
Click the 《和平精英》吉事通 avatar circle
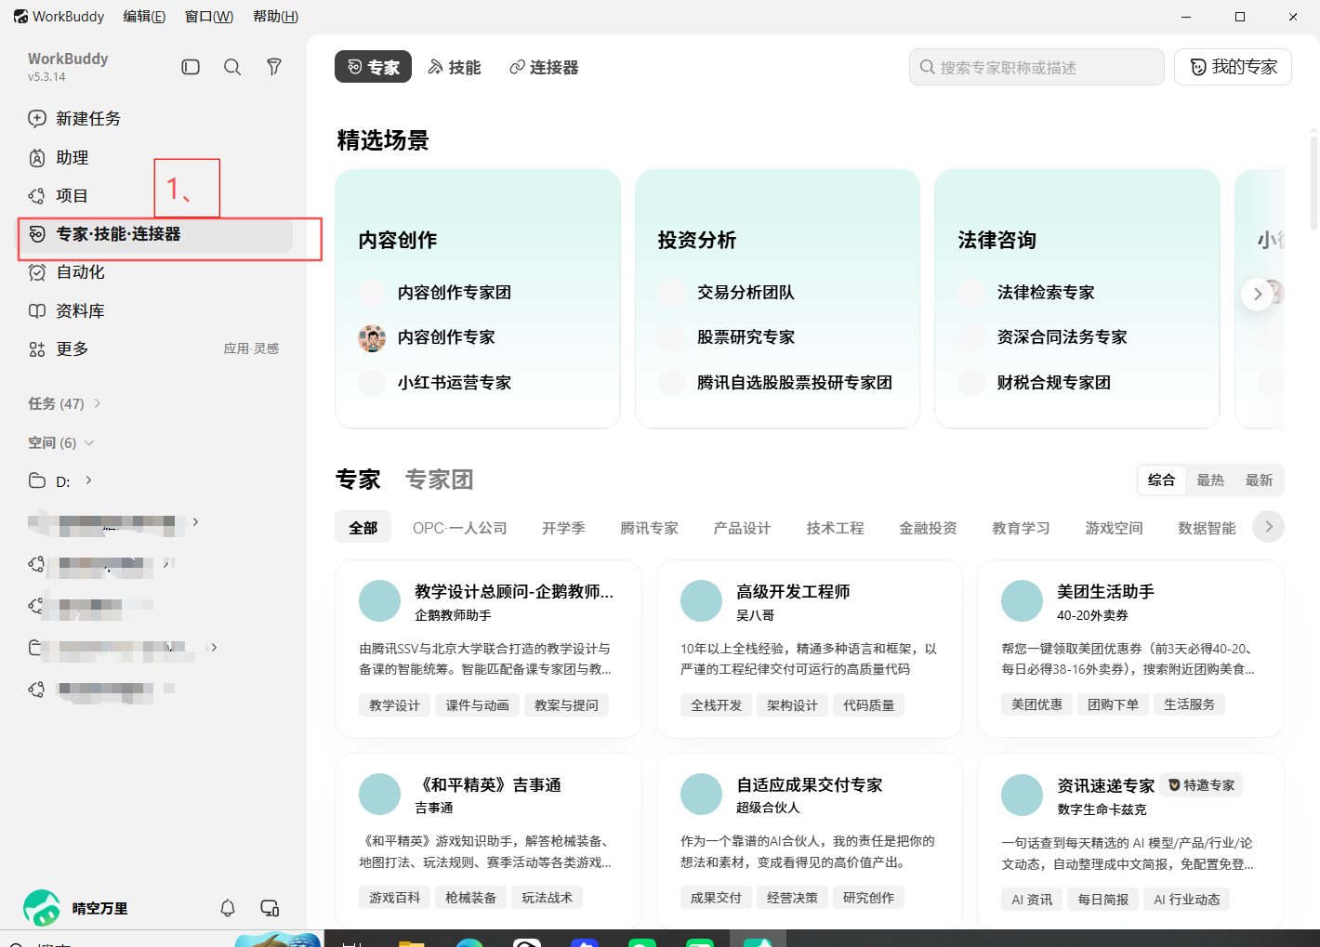click(x=379, y=795)
